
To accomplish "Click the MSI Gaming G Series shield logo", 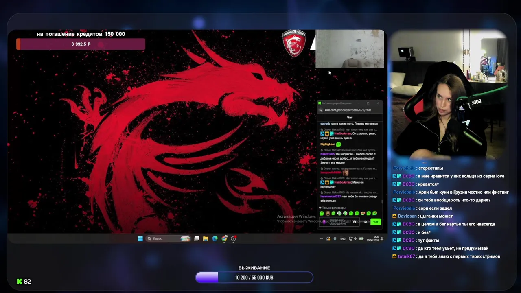I will coord(294,43).
